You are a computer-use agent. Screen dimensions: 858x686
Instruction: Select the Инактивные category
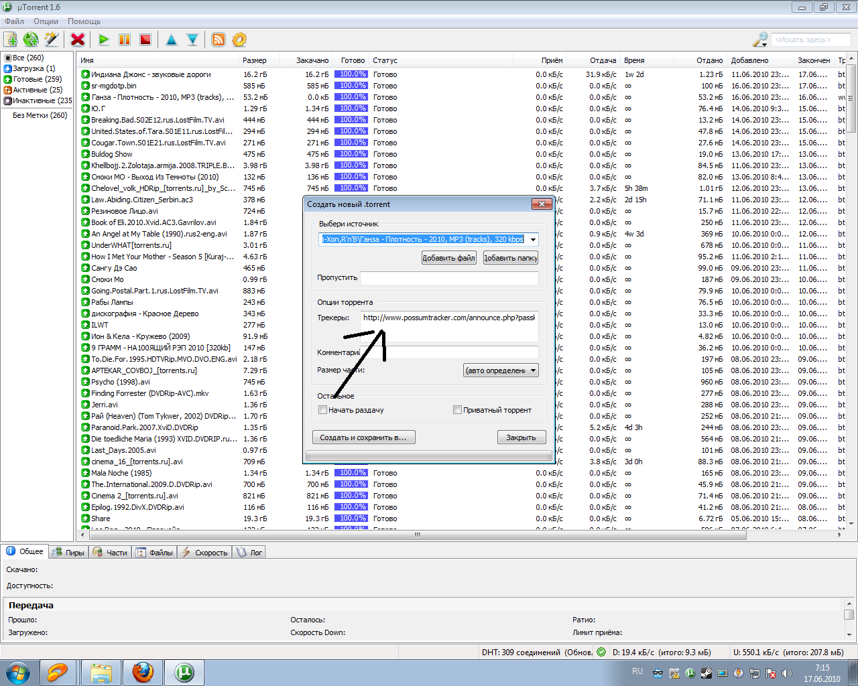[38, 100]
